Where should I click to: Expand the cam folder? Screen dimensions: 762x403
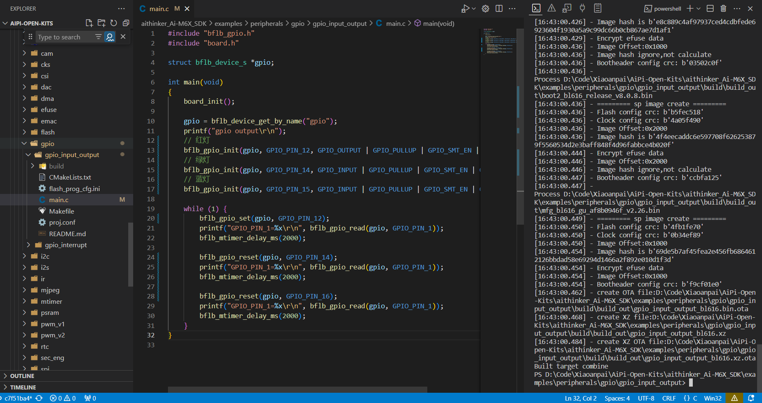click(24, 53)
